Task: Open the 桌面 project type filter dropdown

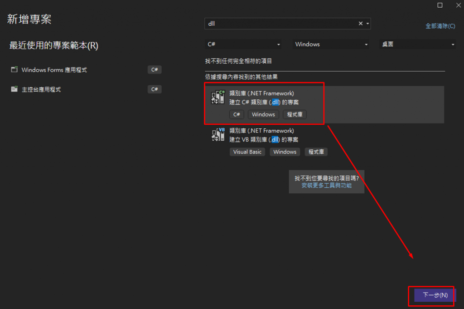Action: (x=417, y=44)
